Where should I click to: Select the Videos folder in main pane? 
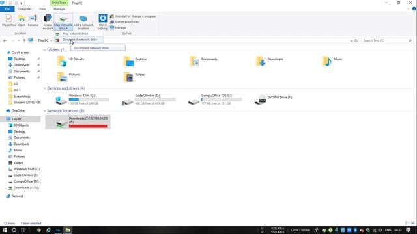[x=134, y=77]
